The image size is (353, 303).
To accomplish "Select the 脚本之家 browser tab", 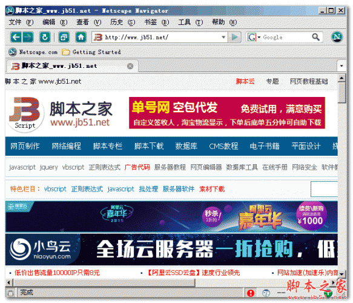I will (x=72, y=66).
